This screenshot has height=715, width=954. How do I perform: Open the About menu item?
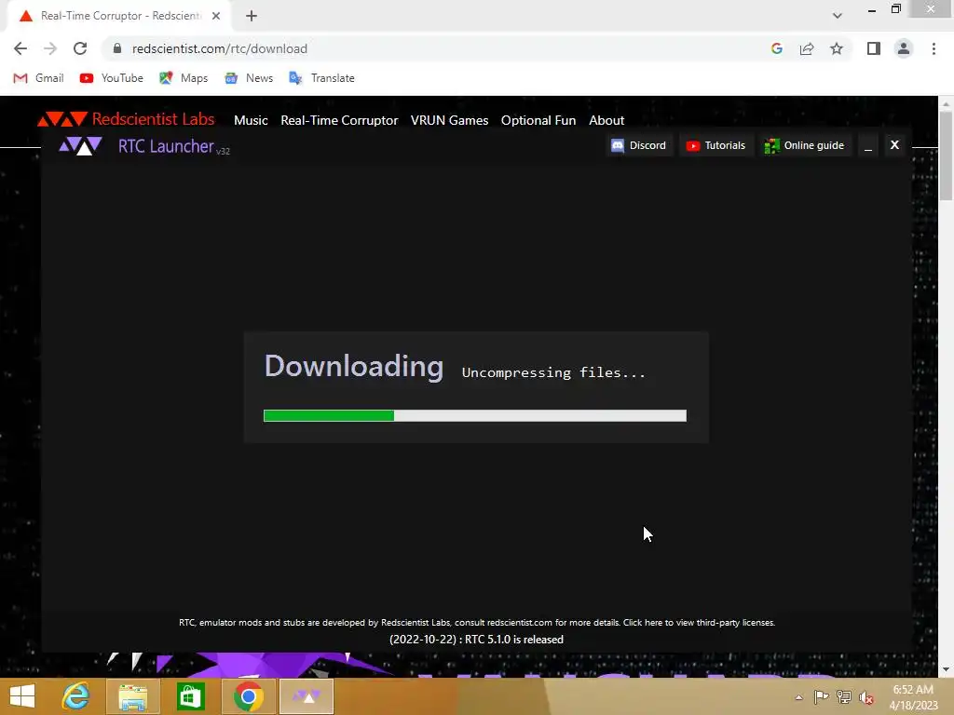[606, 120]
